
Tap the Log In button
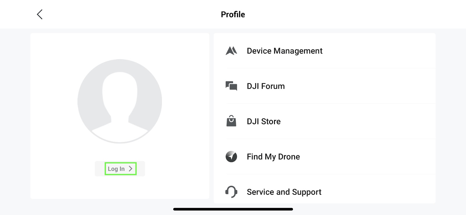point(120,169)
